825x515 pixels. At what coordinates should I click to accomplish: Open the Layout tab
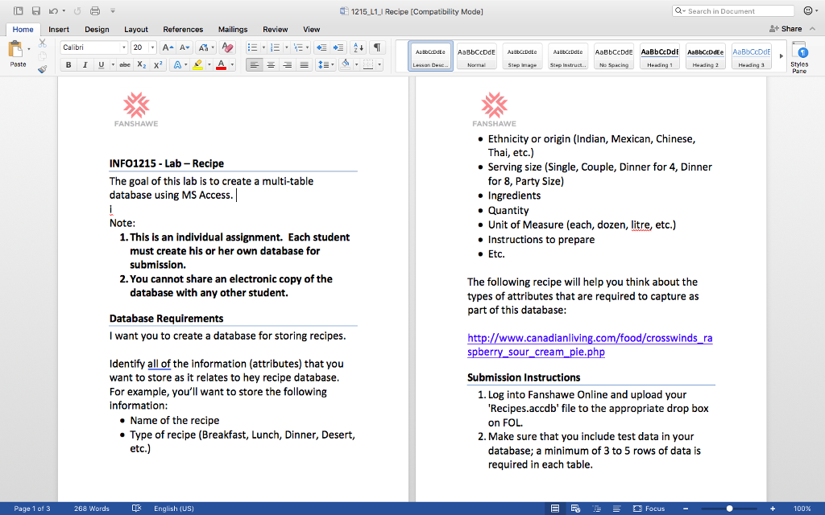[135, 30]
